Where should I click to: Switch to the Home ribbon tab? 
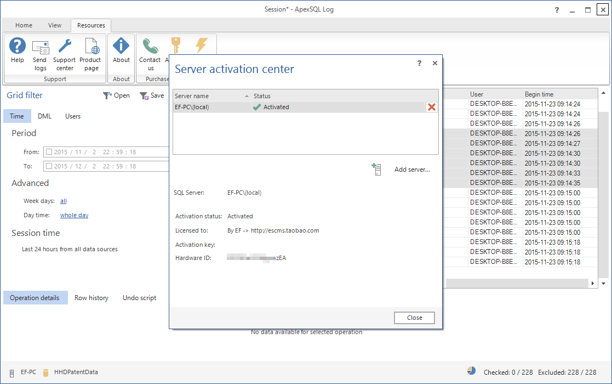[24, 25]
